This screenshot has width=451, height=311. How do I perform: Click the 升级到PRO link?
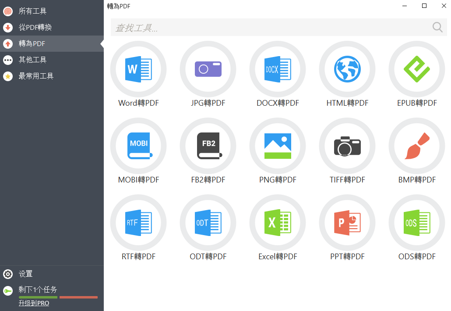coord(34,303)
